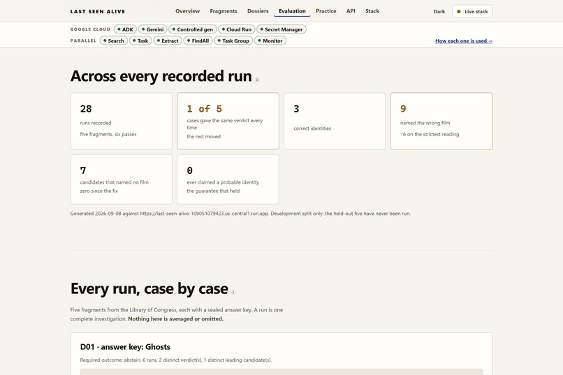Click the info icon beside 'Across every recorded run'

(257, 80)
